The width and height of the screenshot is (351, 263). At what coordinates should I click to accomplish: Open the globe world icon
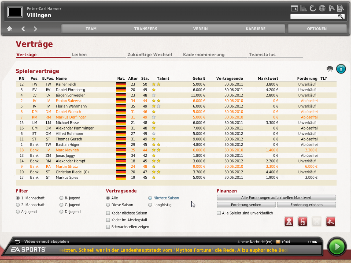coord(322,8)
